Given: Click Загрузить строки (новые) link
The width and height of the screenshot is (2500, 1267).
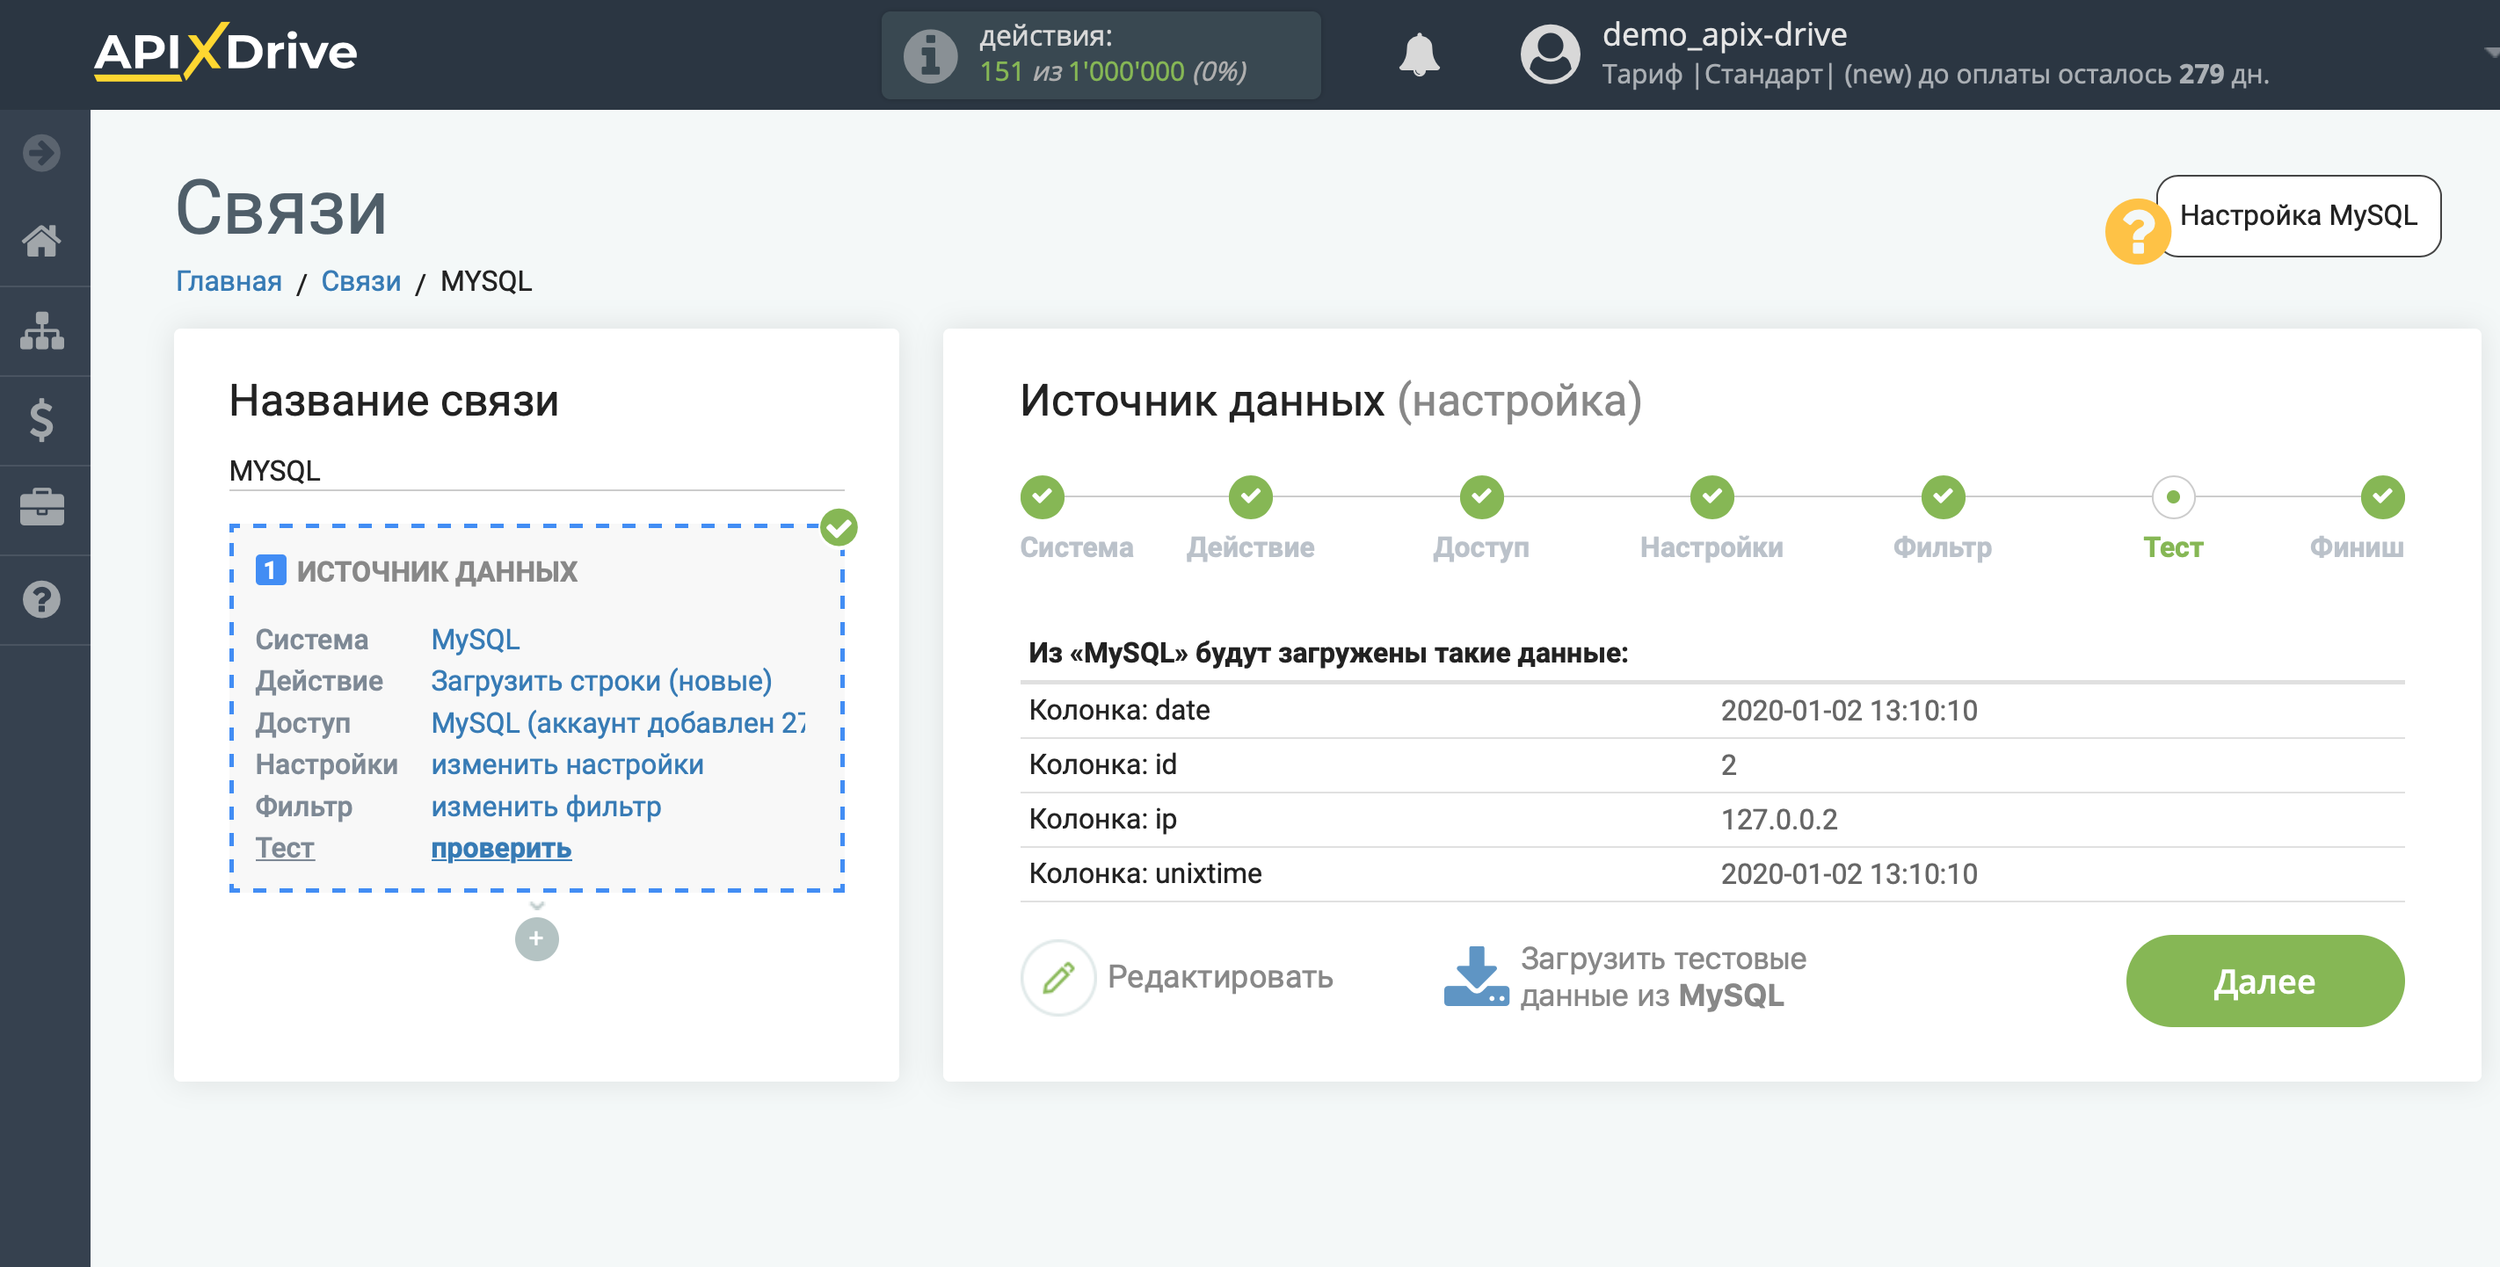Looking at the screenshot, I should [602, 681].
